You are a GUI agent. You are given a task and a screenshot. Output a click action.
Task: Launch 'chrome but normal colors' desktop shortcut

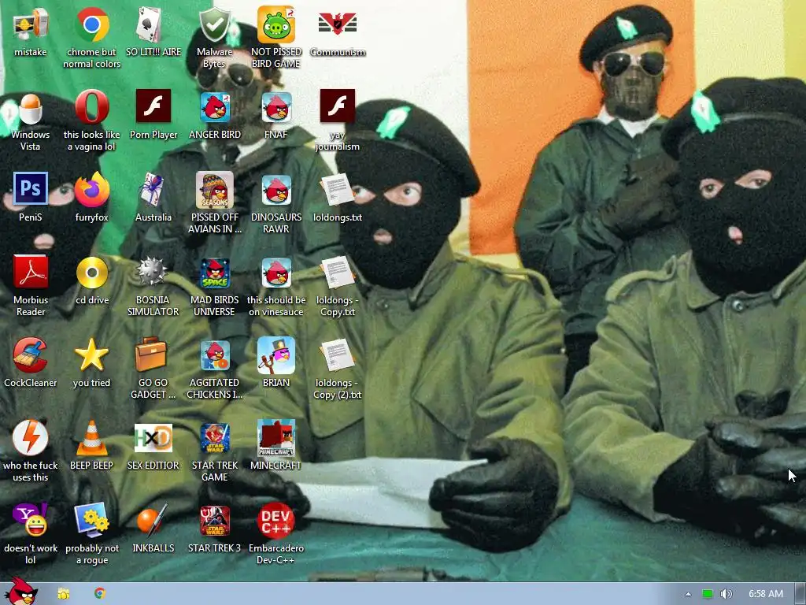click(92, 24)
